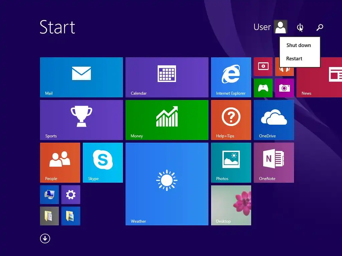Open the Desktop tile
The width and height of the screenshot is (342, 256).
tap(231, 205)
